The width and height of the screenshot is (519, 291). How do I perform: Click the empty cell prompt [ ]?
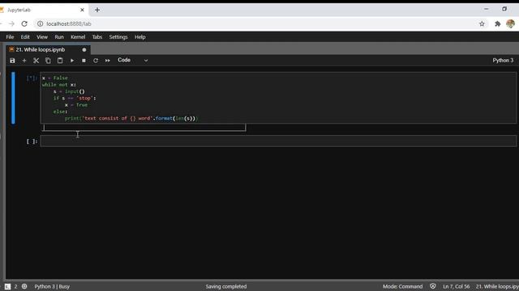click(x=32, y=141)
